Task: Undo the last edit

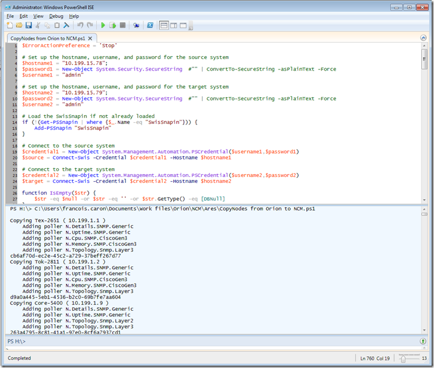Action: pyautogui.click(x=80, y=26)
